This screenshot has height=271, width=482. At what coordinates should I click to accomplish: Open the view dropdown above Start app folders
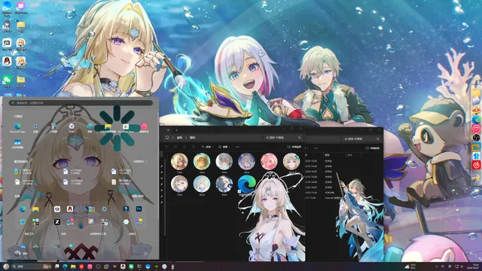137,196
